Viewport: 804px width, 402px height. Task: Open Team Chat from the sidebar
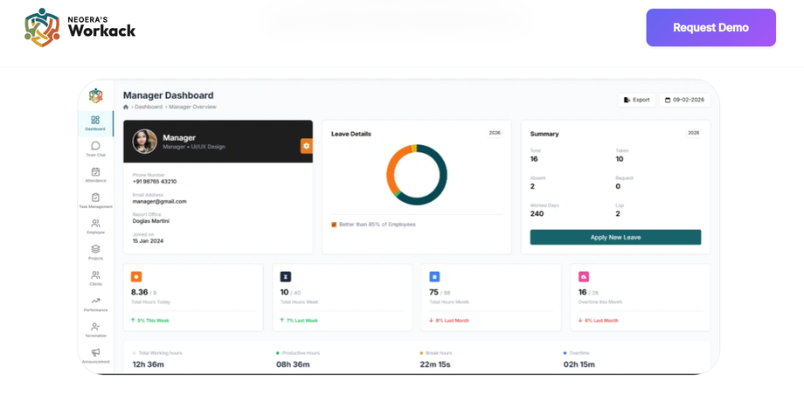(95, 146)
